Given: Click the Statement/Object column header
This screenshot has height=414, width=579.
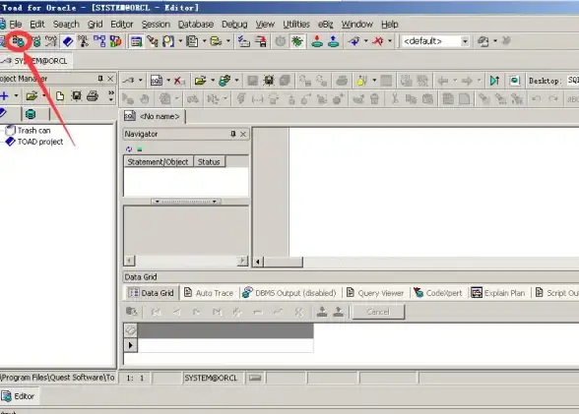Looking at the screenshot, I should pyautogui.click(x=158, y=162).
